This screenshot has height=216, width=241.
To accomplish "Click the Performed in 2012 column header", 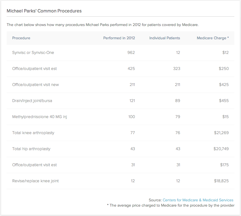I will [119, 38].
